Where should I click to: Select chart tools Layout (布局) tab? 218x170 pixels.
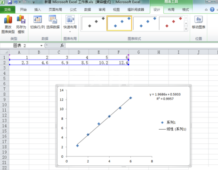coord(171,10)
